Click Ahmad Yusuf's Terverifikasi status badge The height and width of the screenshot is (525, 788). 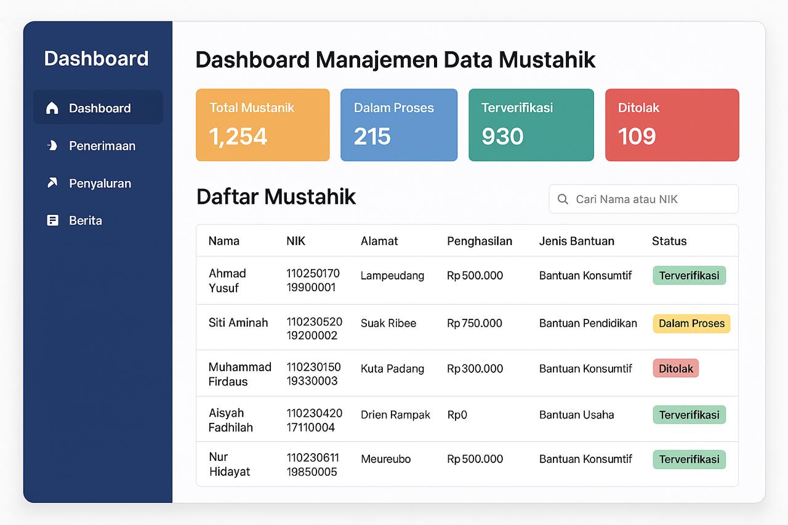[x=689, y=276]
